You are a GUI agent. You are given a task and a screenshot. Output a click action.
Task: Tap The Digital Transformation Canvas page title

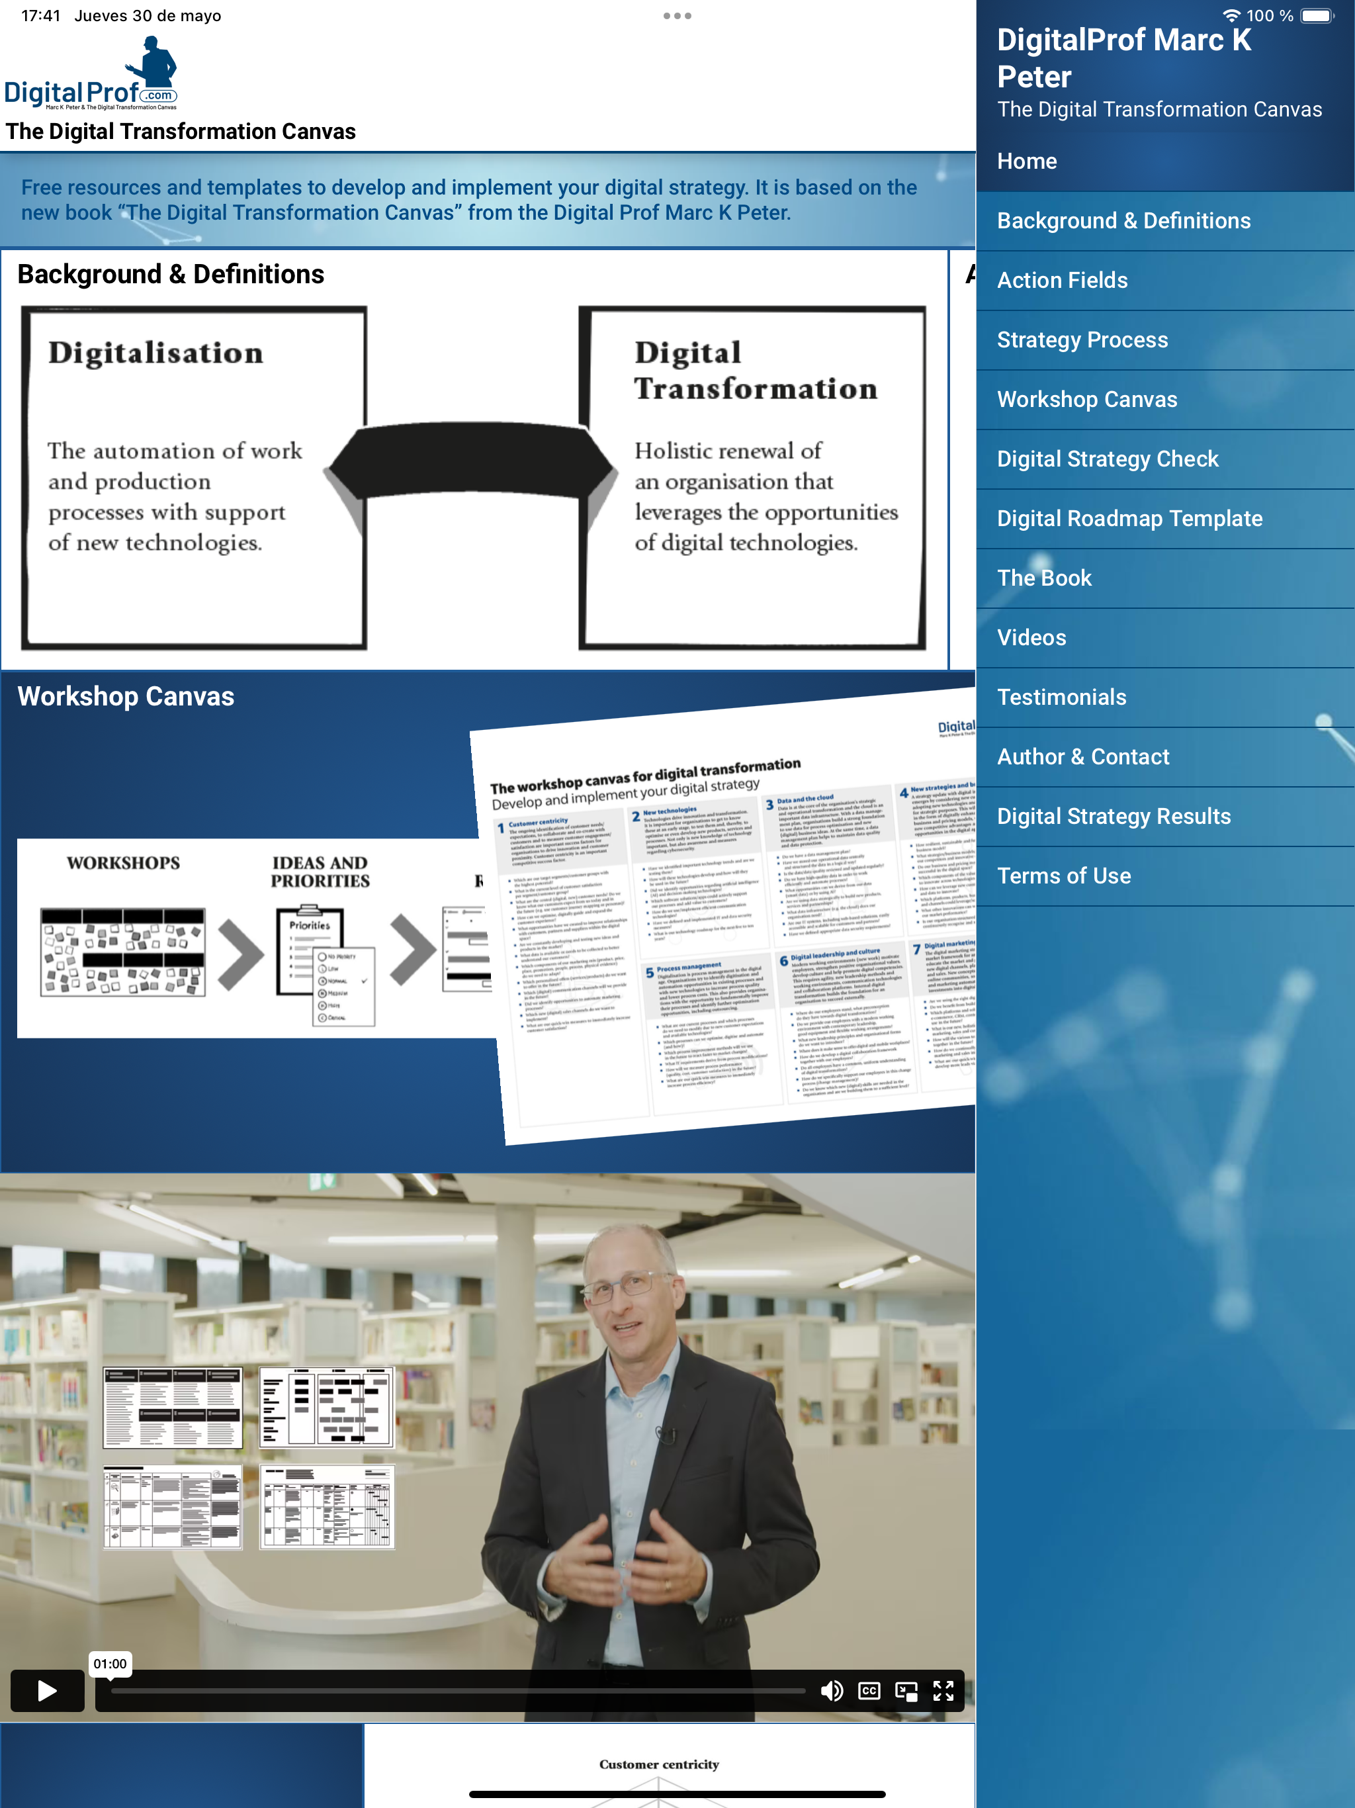[181, 132]
